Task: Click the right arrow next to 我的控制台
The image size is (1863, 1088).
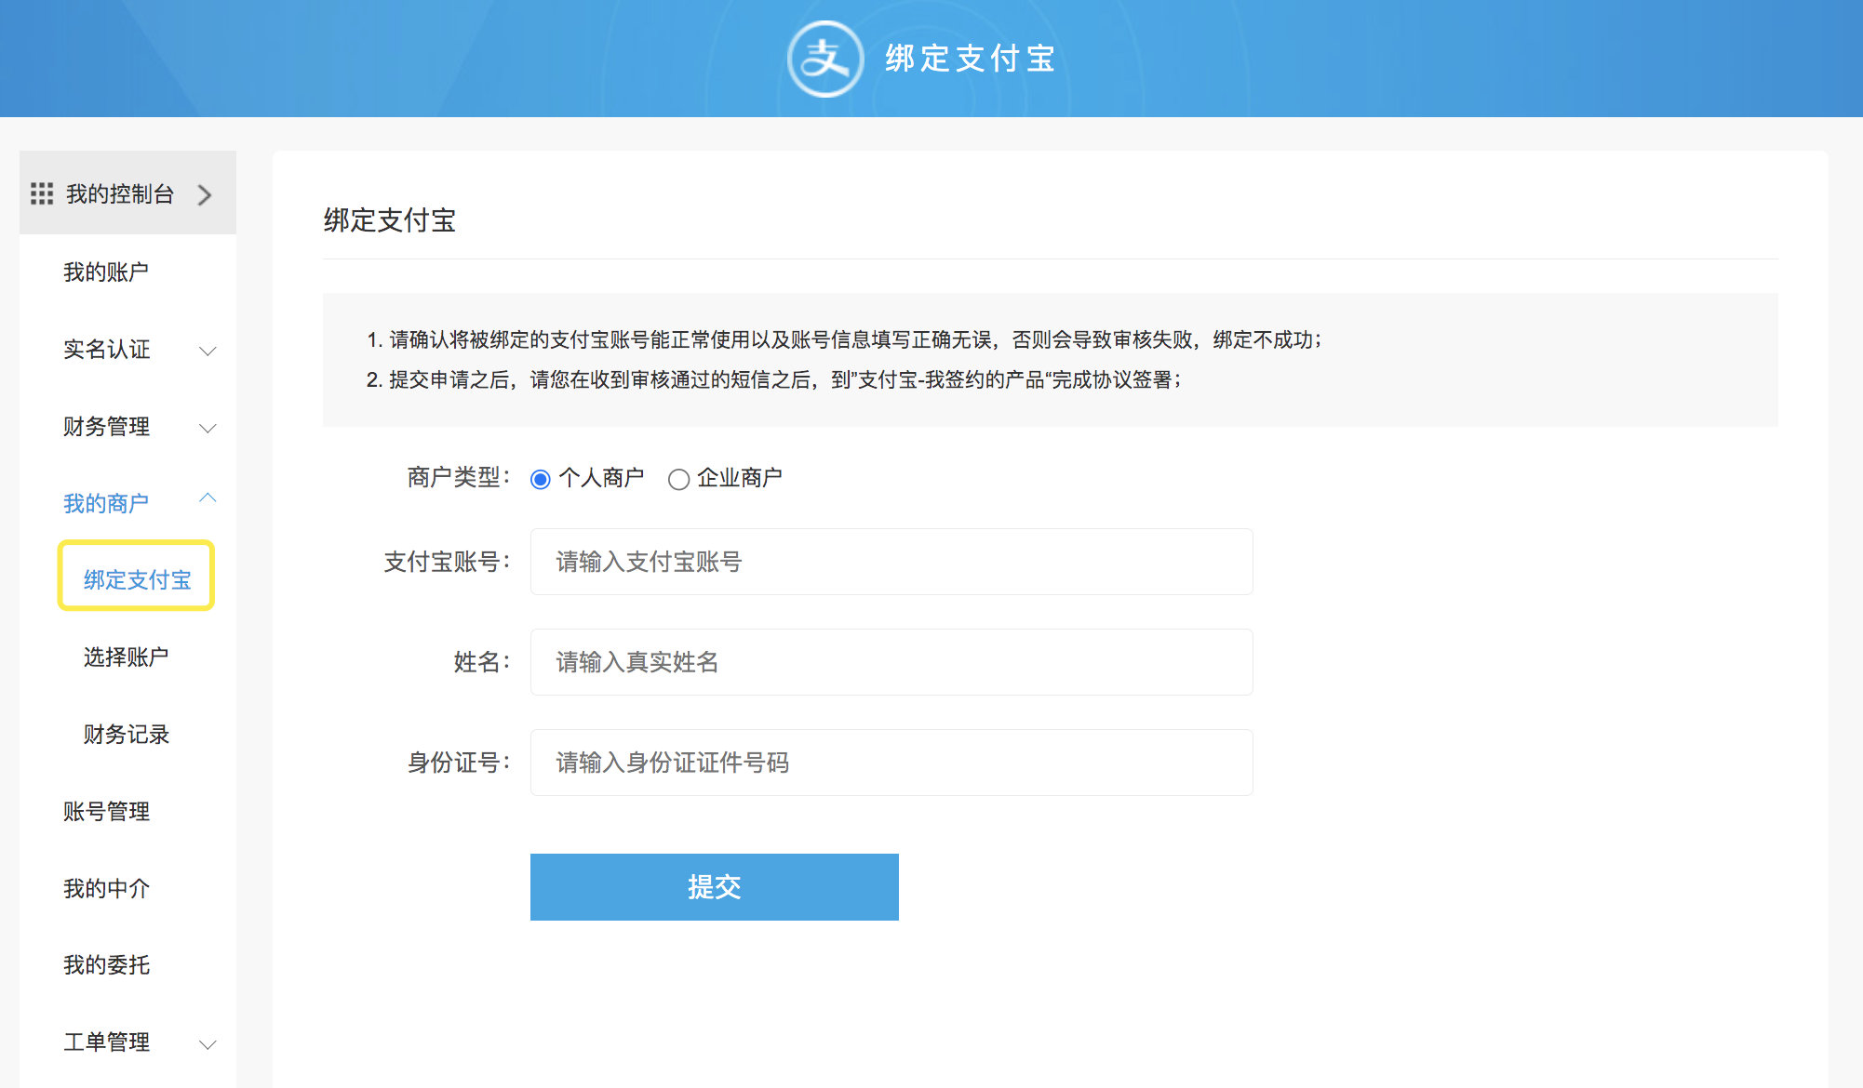Action: (205, 194)
